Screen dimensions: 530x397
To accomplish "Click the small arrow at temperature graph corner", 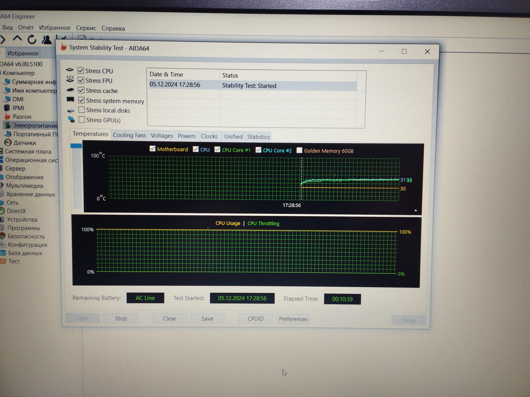I will click(x=416, y=211).
